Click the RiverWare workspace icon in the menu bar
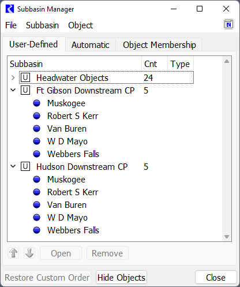The width and height of the screenshot is (240, 287). [x=228, y=24]
